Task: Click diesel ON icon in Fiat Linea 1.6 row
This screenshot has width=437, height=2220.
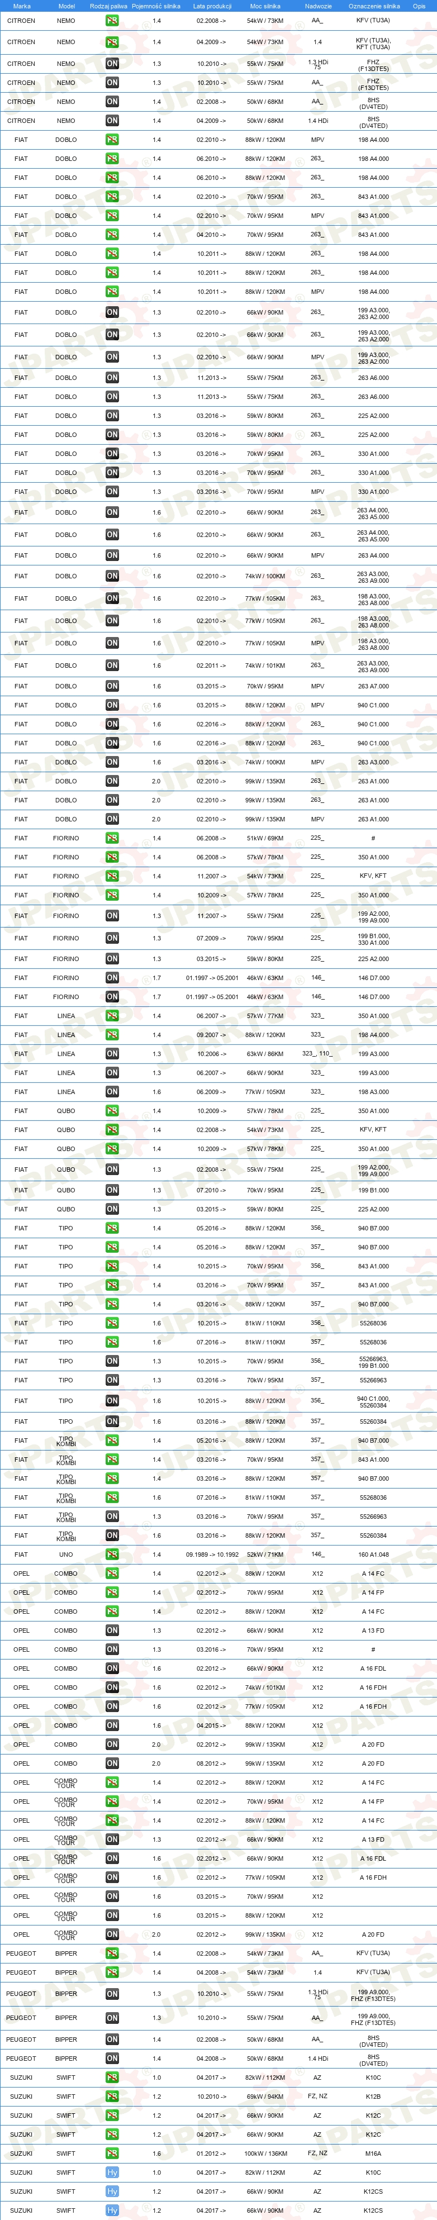Action: 112,1091
